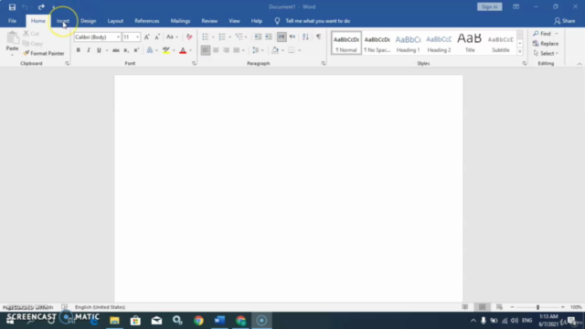The width and height of the screenshot is (585, 329).
Task: Open Microsoft Store taskbar icon
Action: click(135, 321)
